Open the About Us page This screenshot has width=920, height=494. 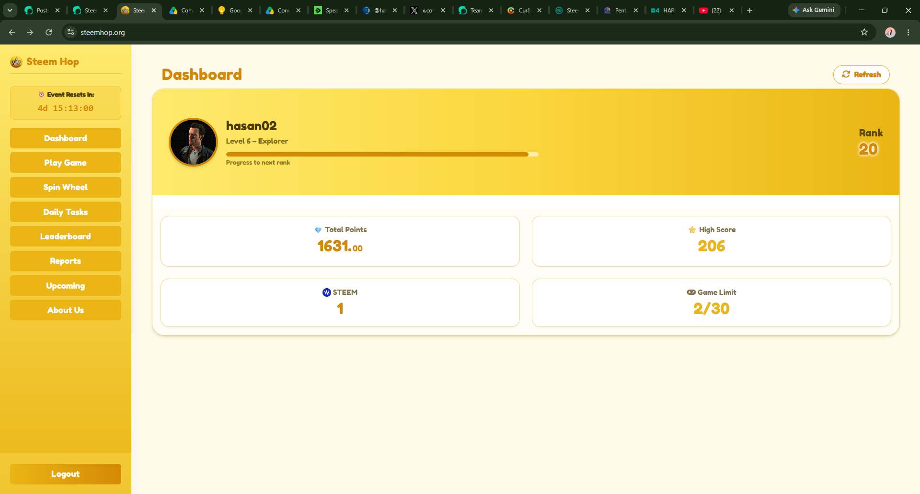[66, 310]
